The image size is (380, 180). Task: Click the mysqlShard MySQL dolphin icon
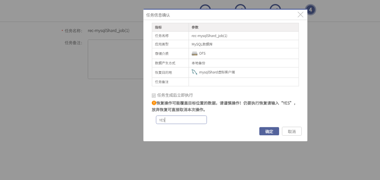pyautogui.click(x=194, y=72)
